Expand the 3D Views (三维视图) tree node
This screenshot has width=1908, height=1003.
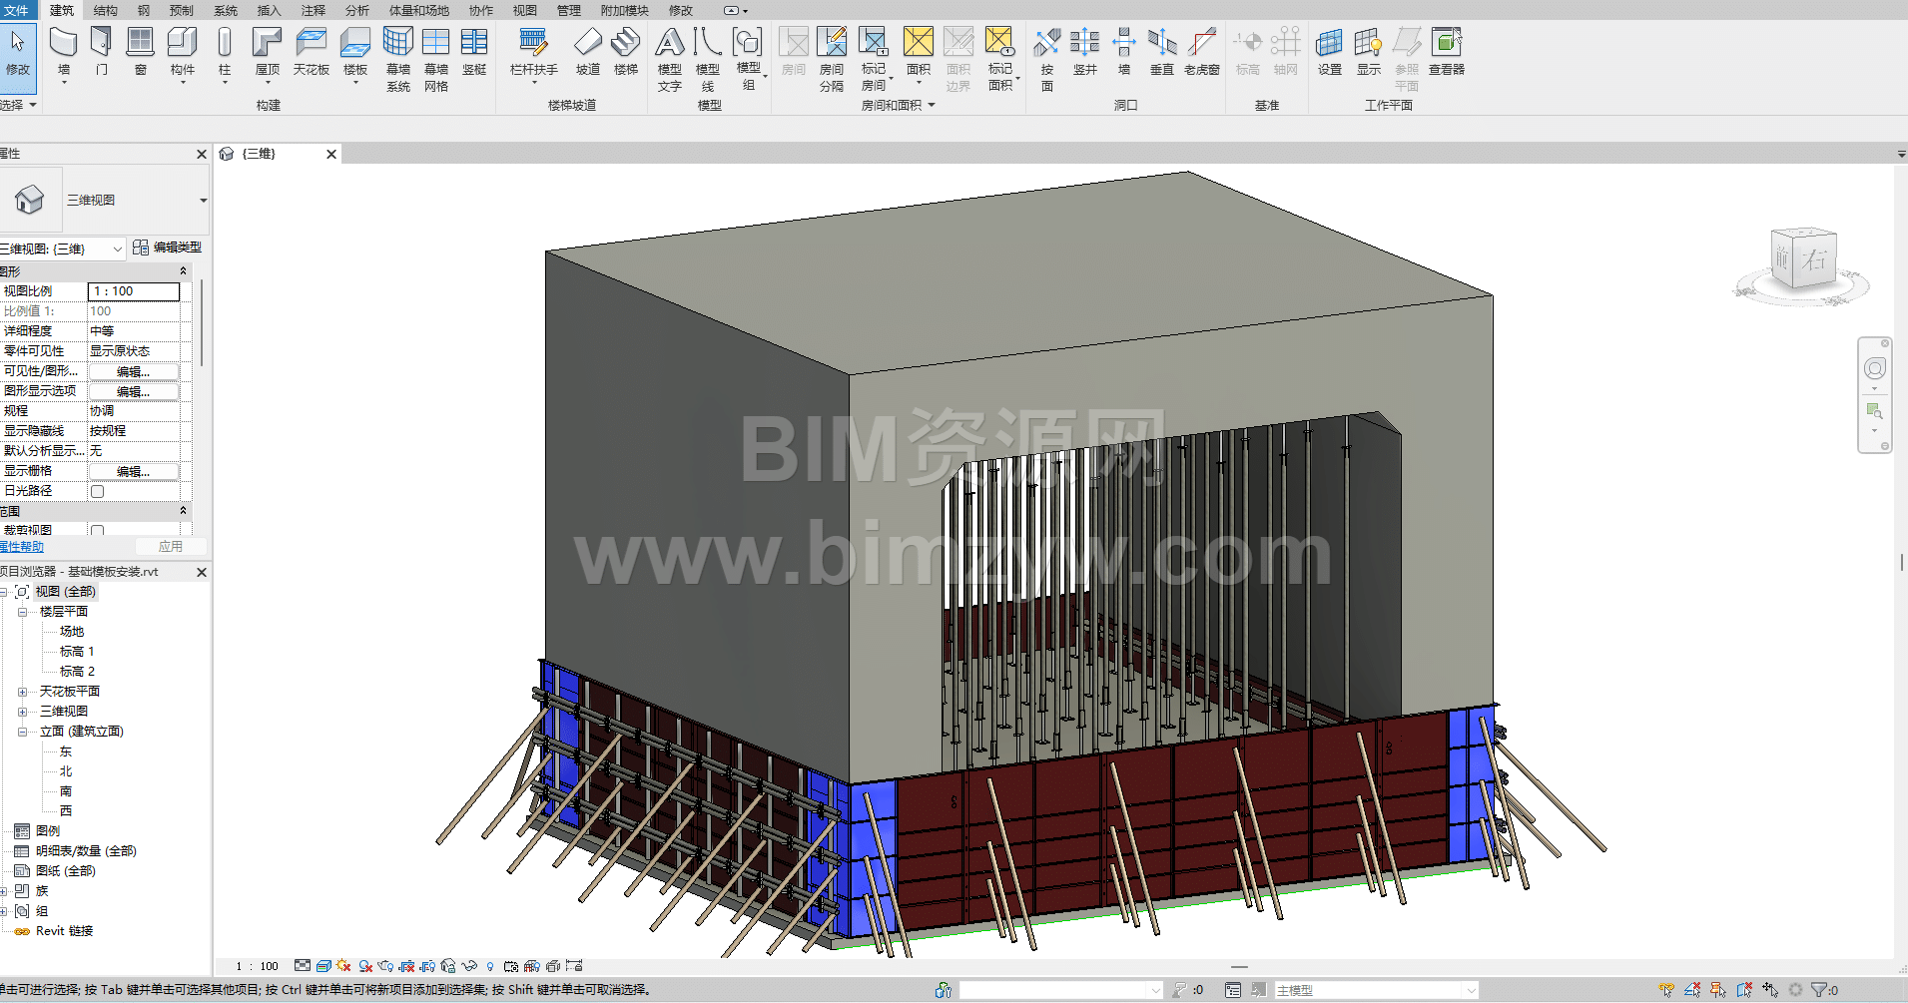tap(23, 712)
